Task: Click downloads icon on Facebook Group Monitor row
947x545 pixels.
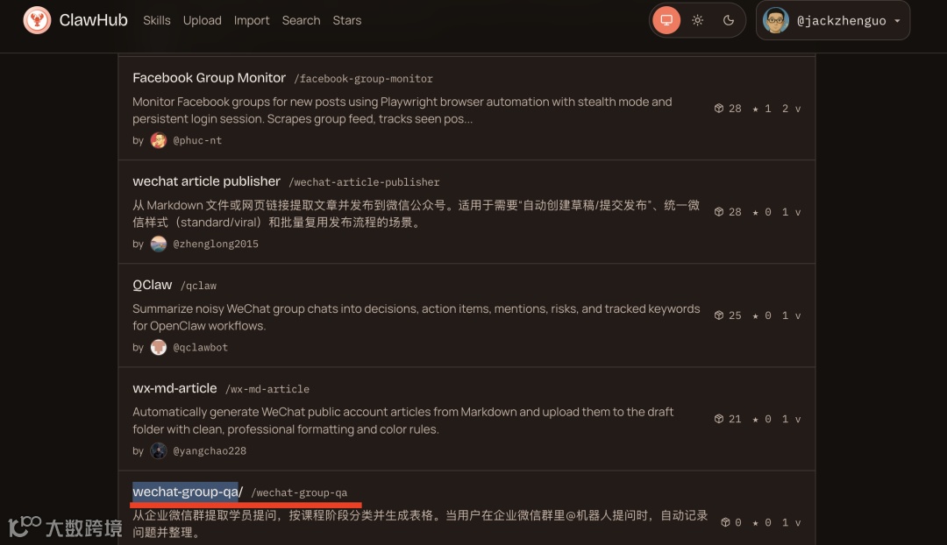Action: [x=719, y=108]
